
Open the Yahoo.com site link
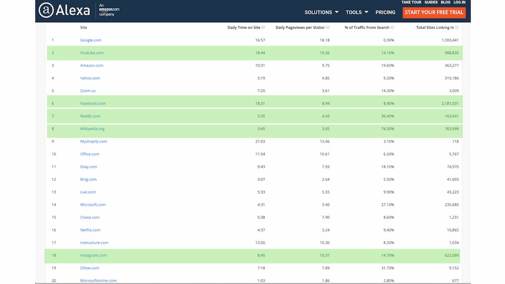[x=90, y=78]
